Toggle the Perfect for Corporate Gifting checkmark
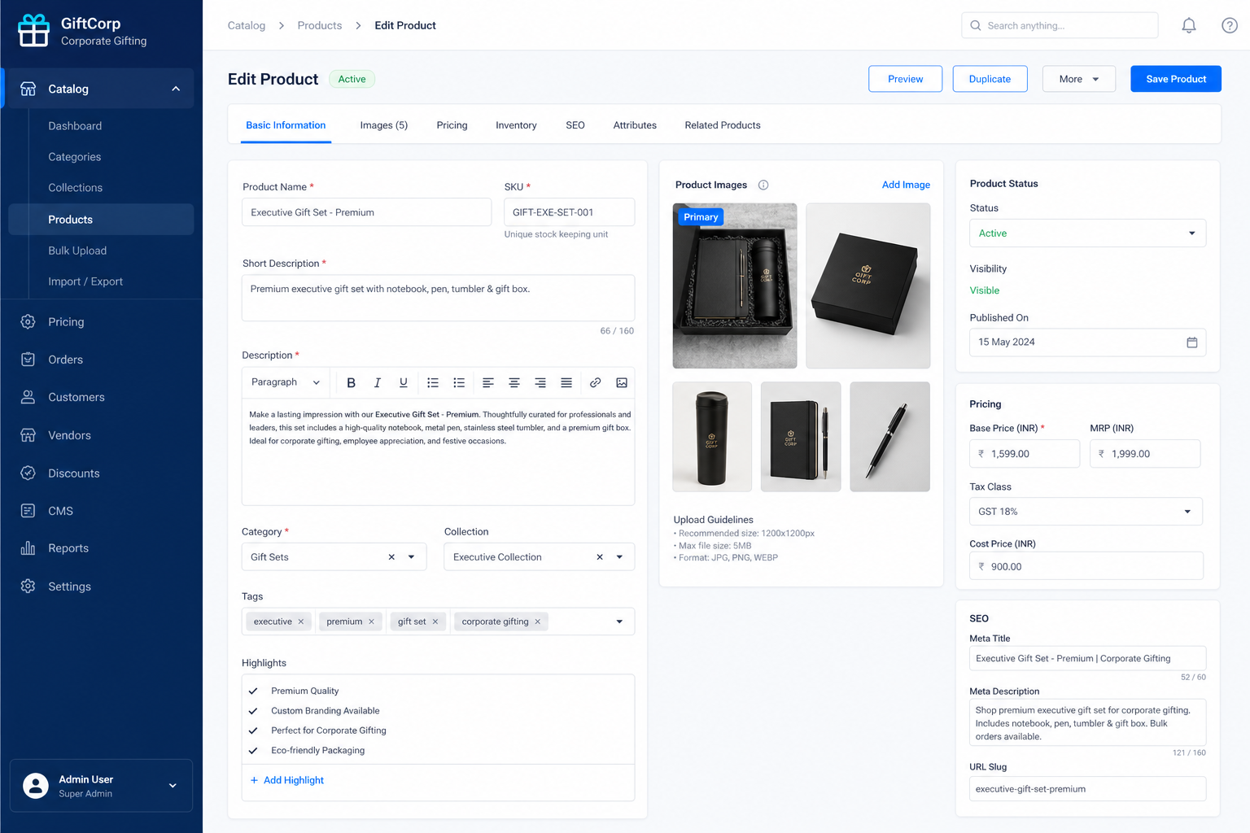 tap(253, 731)
